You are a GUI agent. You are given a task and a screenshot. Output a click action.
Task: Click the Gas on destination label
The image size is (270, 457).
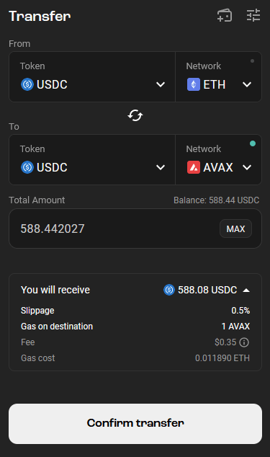coord(57,327)
